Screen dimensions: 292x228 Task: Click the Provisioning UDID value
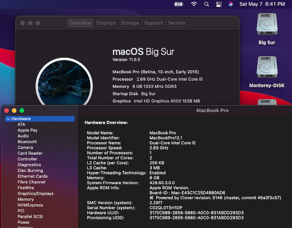[197, 218]
